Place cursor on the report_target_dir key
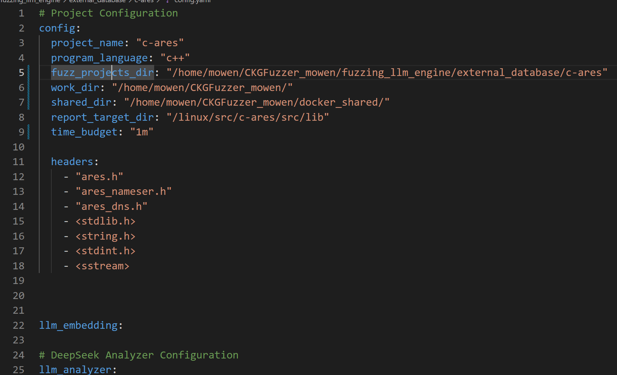 102,117
